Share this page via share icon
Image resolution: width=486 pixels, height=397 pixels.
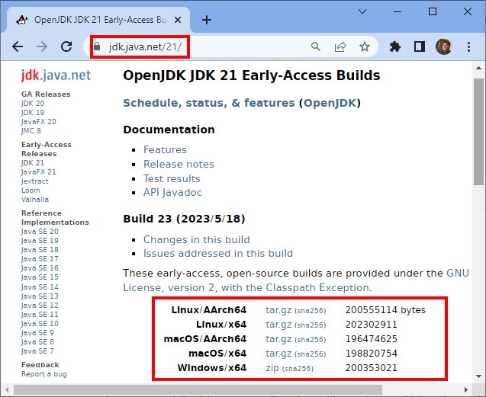coord(340,46)
